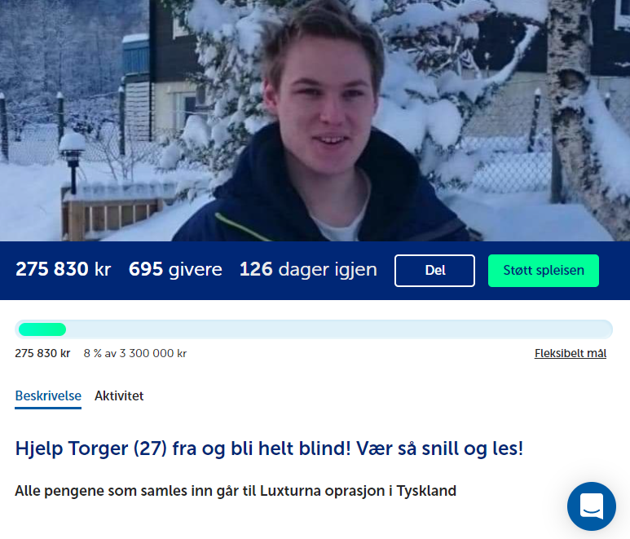The width and height of the screenshot is (630, 539).
Task: Switch to the Aktivitet tab
Action: [x=119, y=396]
